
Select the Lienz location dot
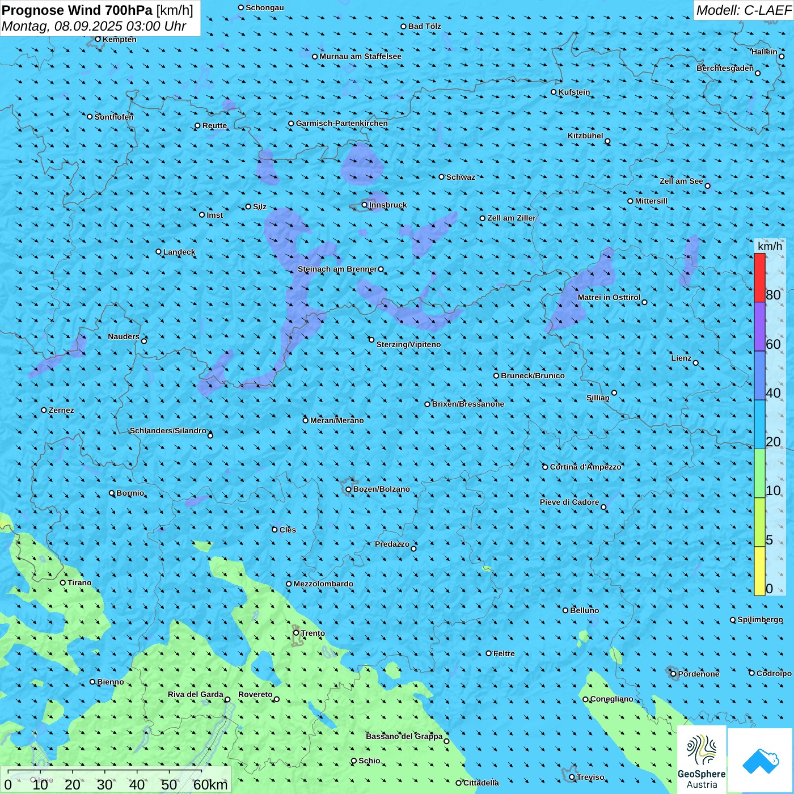(696, 363)
